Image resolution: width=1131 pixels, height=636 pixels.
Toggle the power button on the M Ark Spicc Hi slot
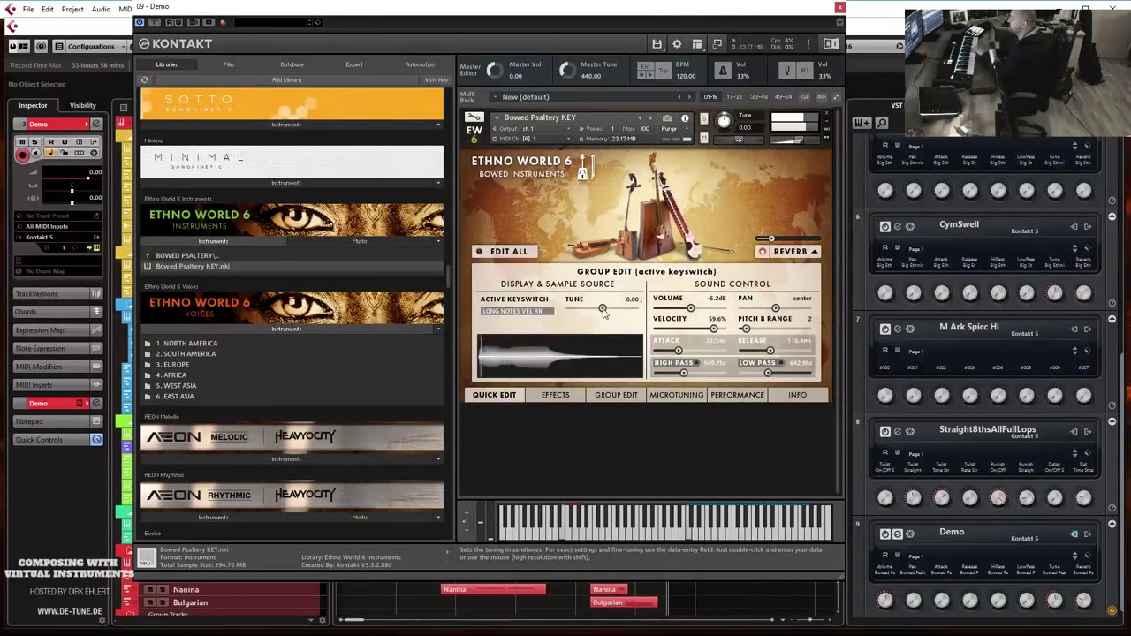(884, 329)
